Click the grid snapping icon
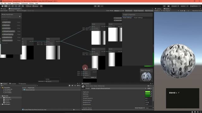 41,6
